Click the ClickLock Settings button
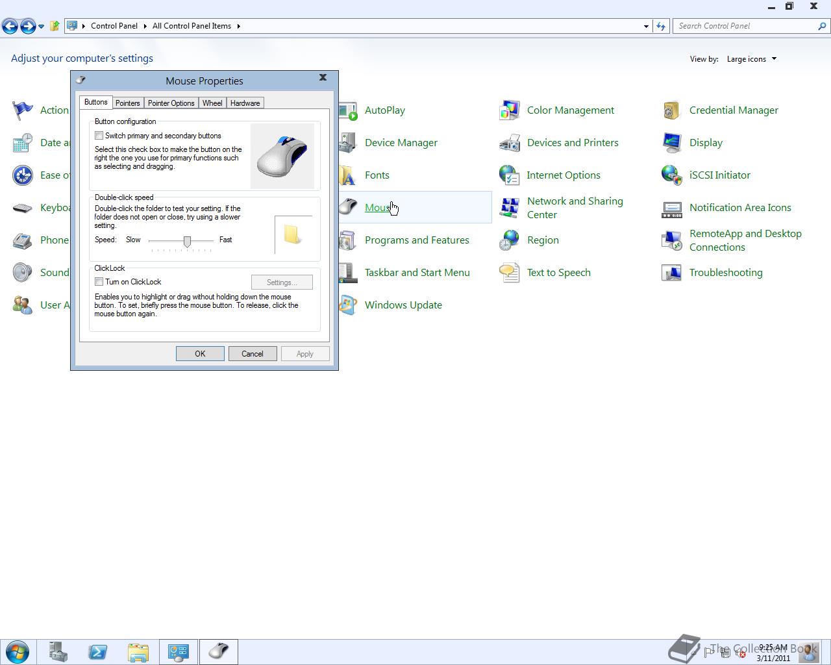 point(282,282)
